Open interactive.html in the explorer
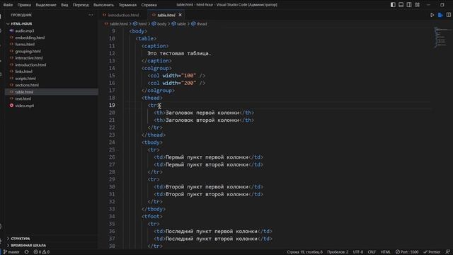 point(29,58)
